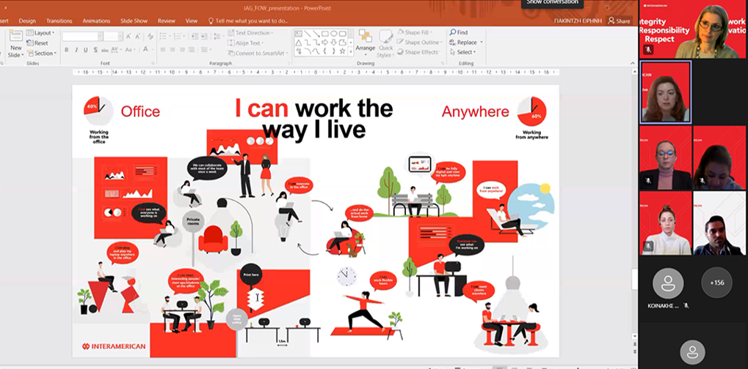Select the star shape in shapes gallery
748x369 pixels.
point(342,51)
